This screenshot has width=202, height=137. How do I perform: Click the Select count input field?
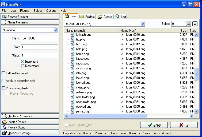coord(178,24)
